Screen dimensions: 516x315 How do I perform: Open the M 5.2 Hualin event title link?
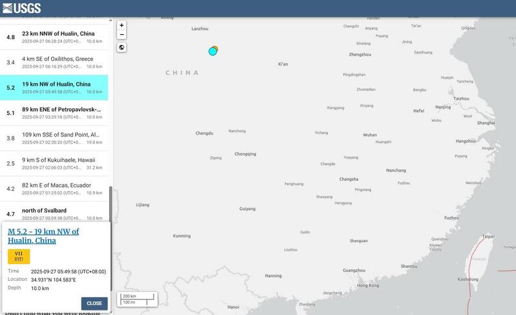point(43,236)
